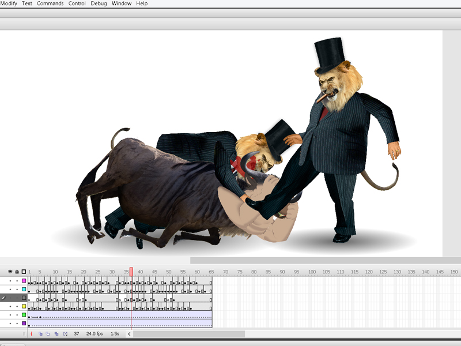Toggle lock dot of the cyan layer
461x346 pixels.
pyautogui.click(x=17, y=289)
